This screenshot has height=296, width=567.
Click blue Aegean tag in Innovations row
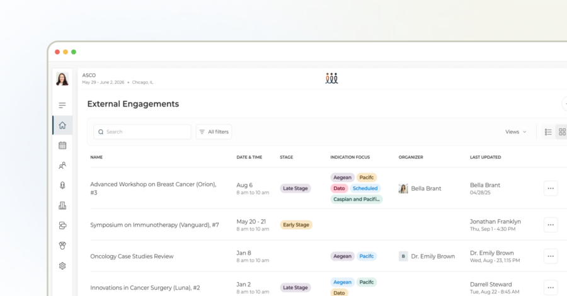point(342,282)
